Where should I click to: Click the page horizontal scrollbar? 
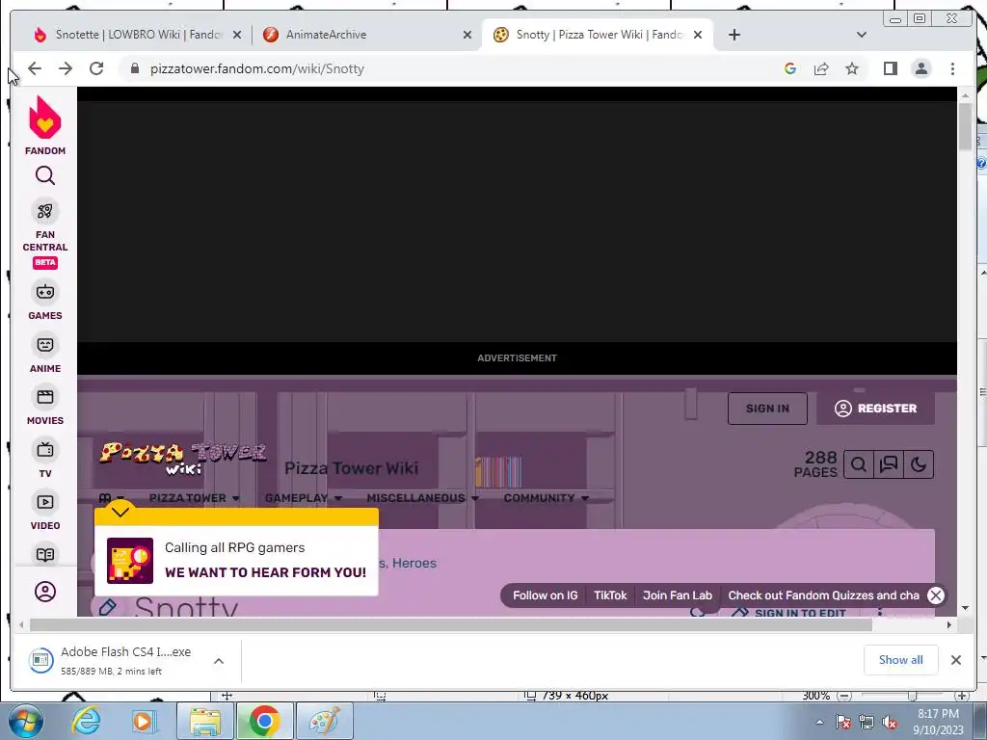451,624
